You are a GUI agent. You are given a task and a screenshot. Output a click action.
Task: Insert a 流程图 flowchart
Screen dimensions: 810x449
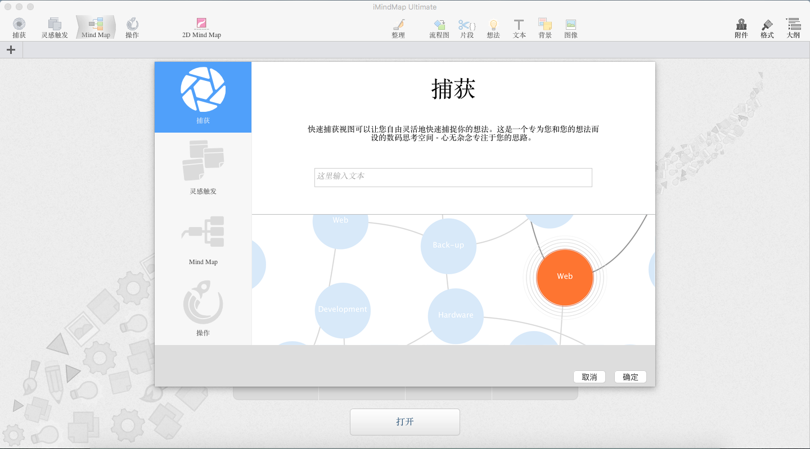click(439, 28)
